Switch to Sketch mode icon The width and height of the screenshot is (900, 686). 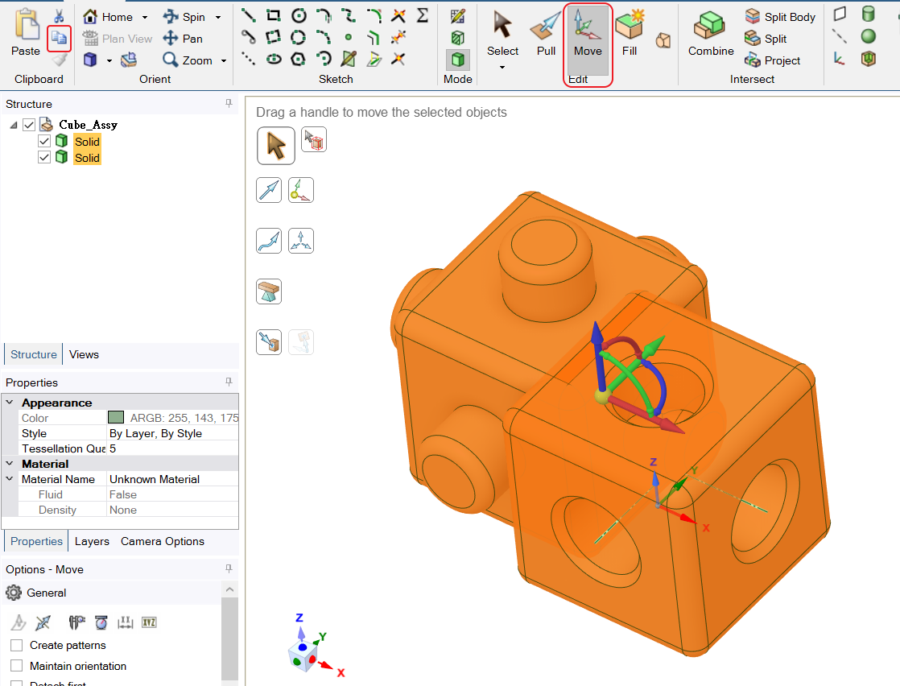click(x=458, y=17)
